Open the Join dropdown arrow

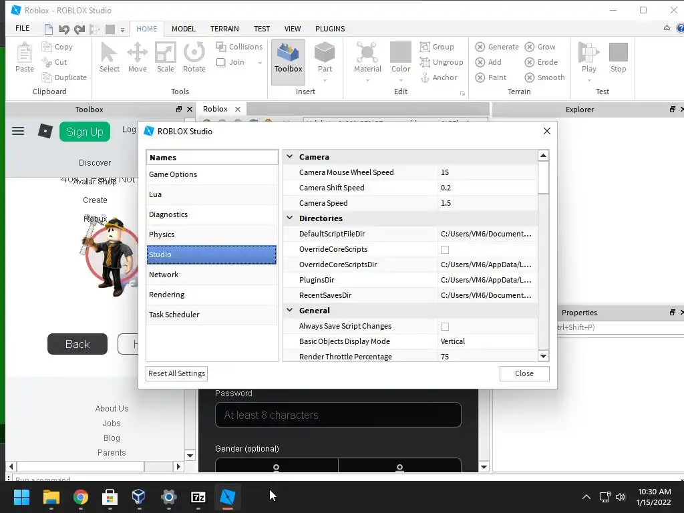click(x=260, y=63)
